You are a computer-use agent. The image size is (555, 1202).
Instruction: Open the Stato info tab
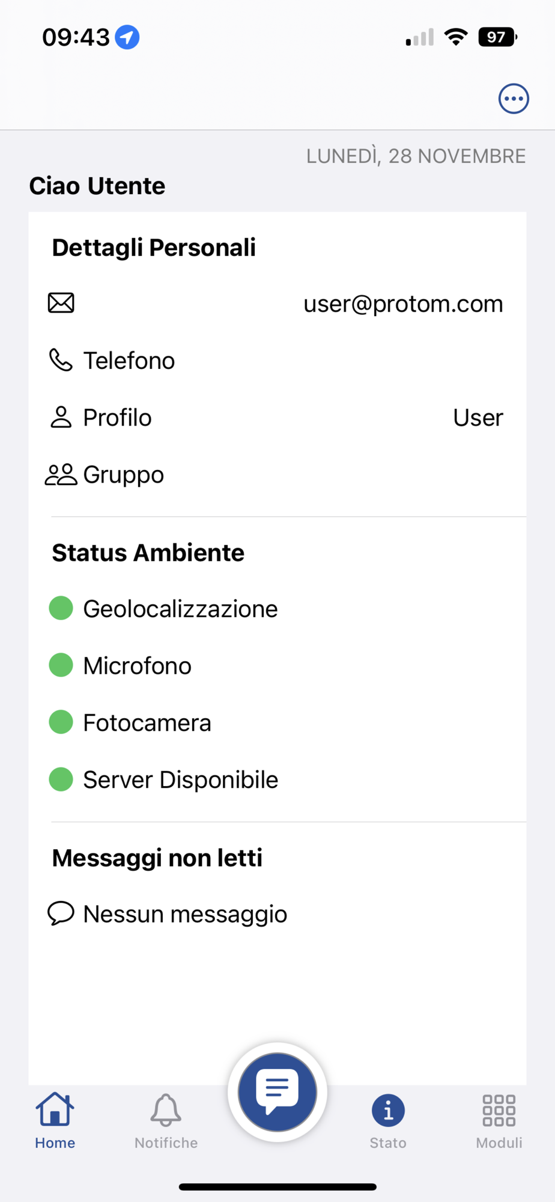click(388, 1121)
